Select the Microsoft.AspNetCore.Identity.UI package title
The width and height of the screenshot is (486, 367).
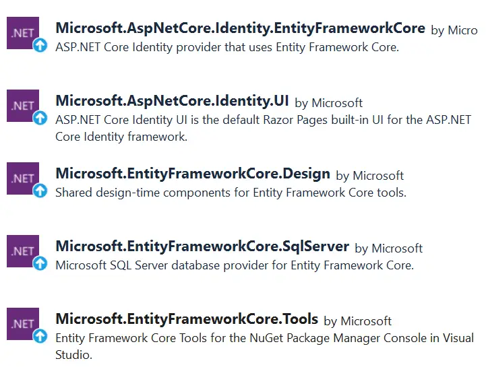(x=172, y=101)
